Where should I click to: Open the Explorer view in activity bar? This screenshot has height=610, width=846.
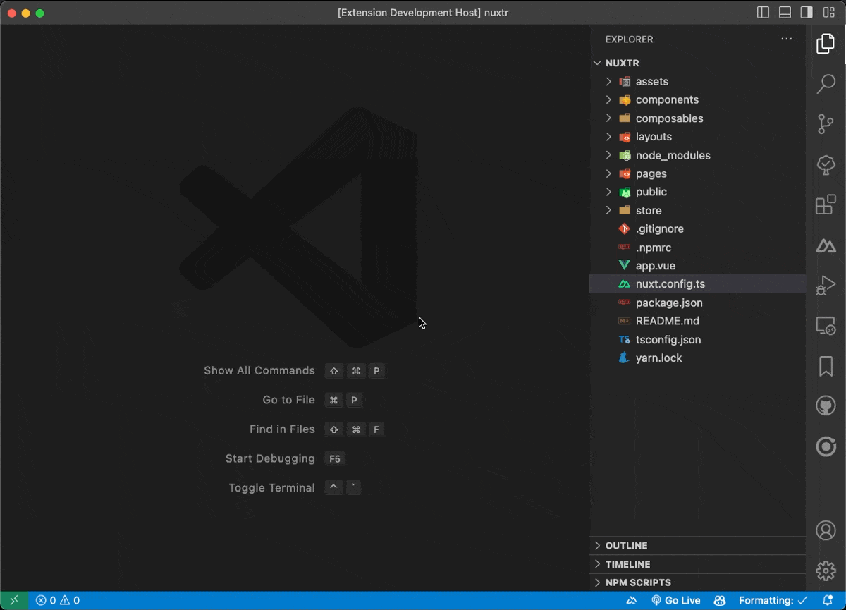(x=826, y=44)
